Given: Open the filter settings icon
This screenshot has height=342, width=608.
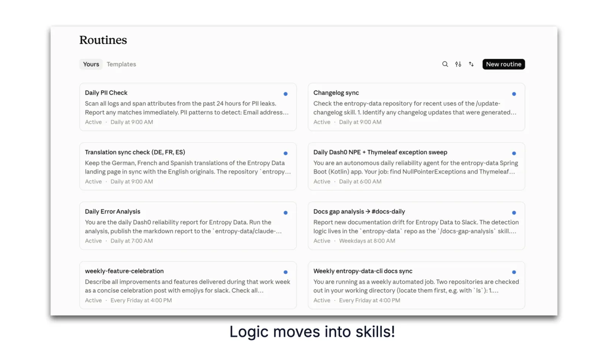Looking at the screenshot, I should coord(458,64).
